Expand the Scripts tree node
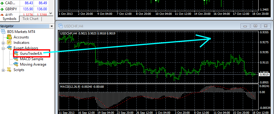The image size is (274, 114). (x=3, y=70)
